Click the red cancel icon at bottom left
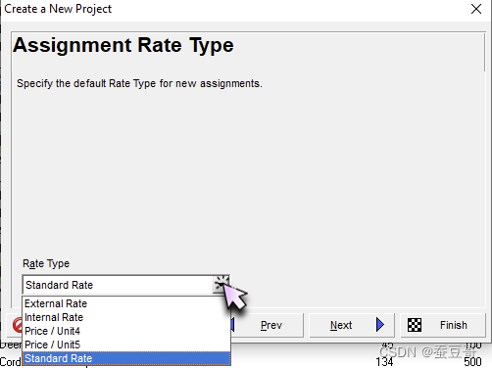The image size is (492, 368). [x=17, y=325]
